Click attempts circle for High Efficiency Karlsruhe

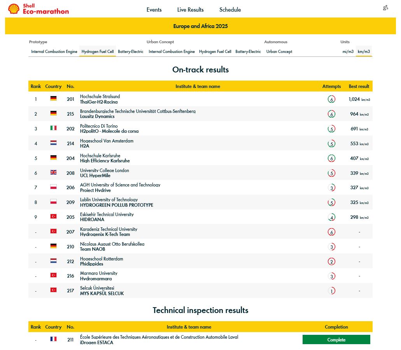331,158
